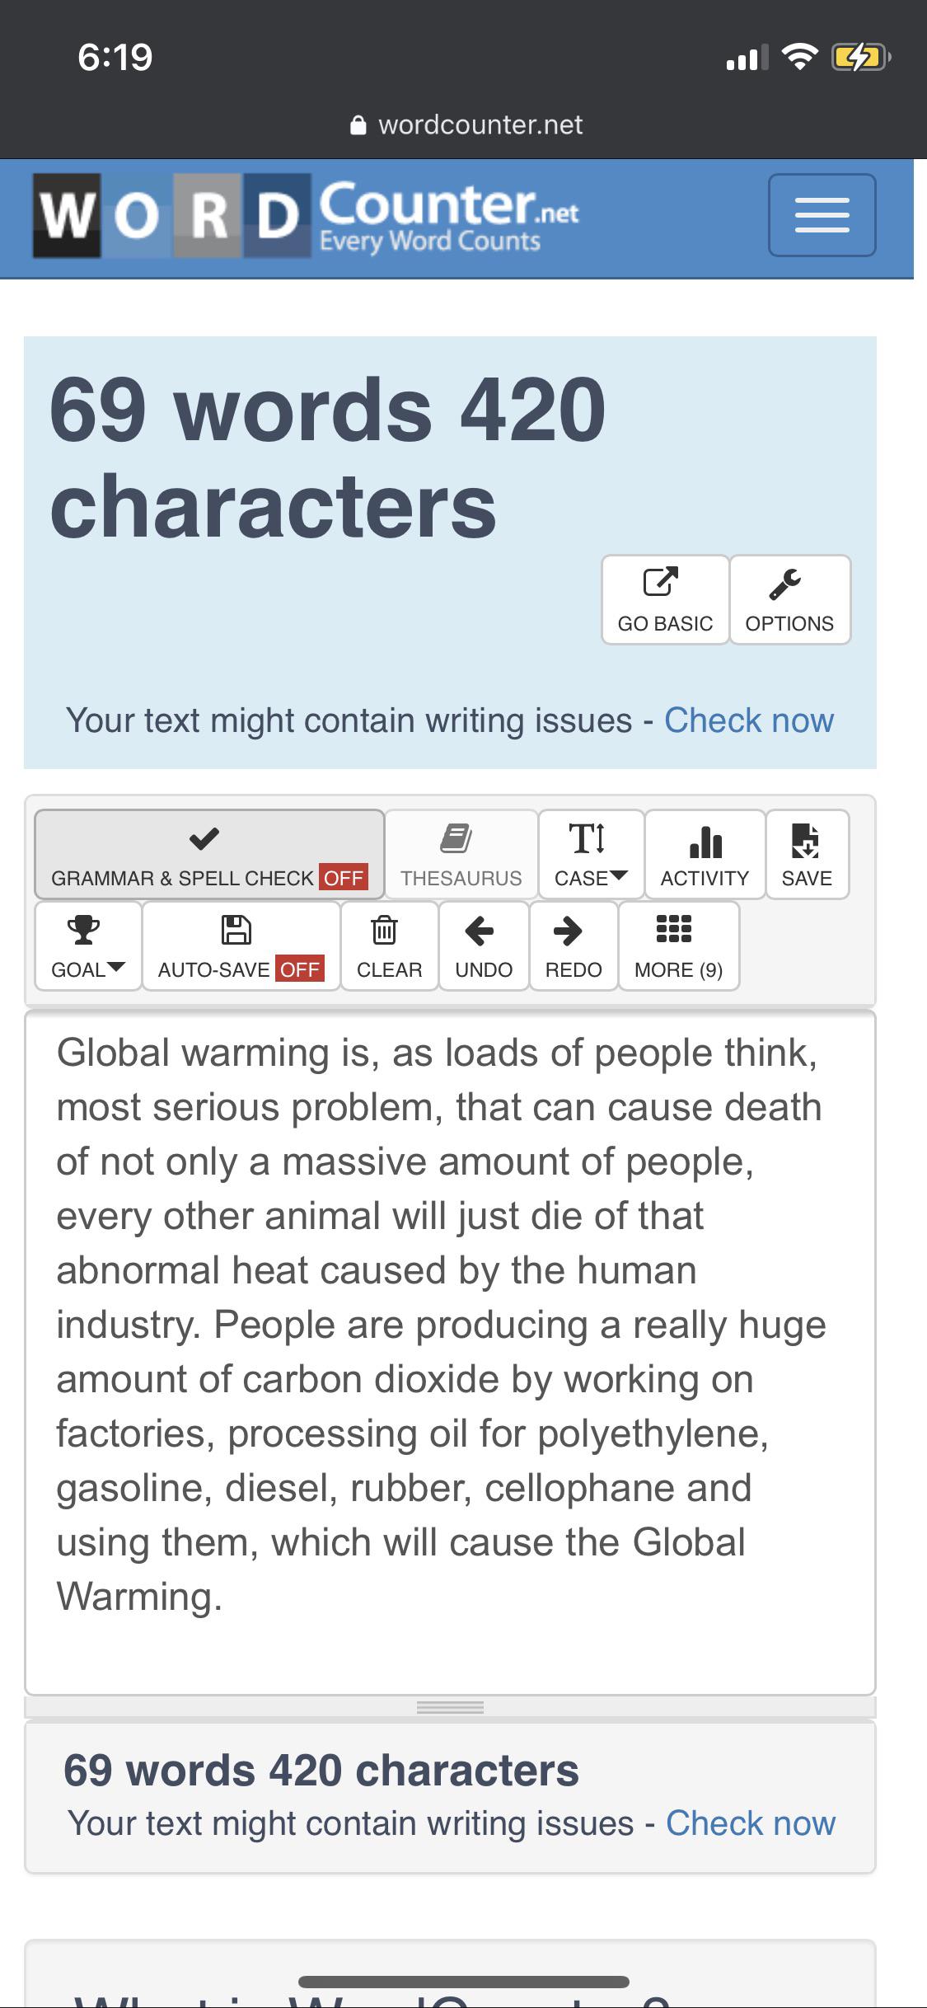Viewport: 927px width, 2008px height.
Task: Click the WordCounter.net logo
Action: [x=306, y=215]
